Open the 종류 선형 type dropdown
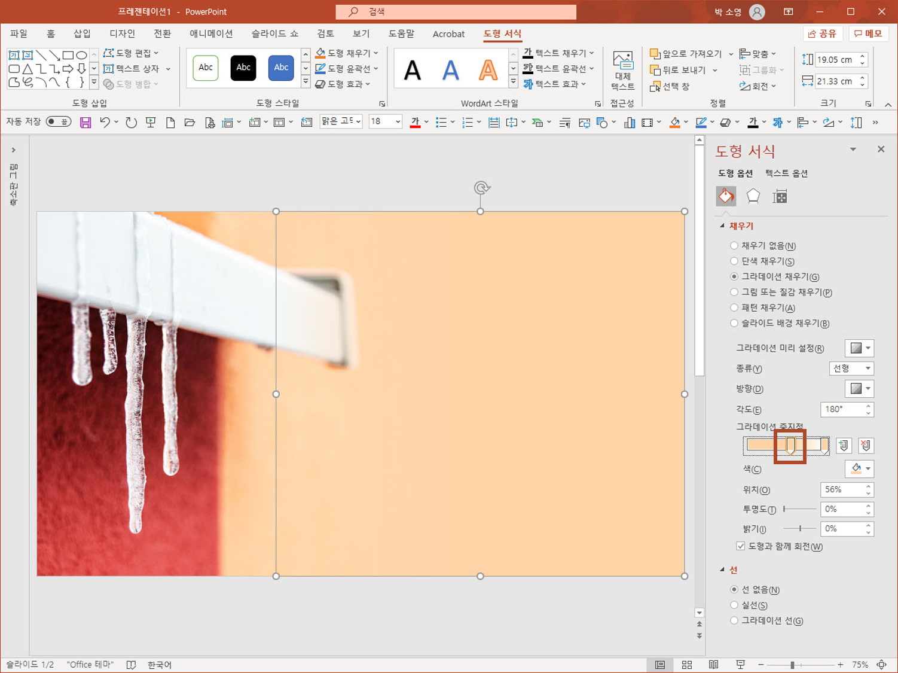The height and width of the screenshot is (673, 898). click(851, 369)
